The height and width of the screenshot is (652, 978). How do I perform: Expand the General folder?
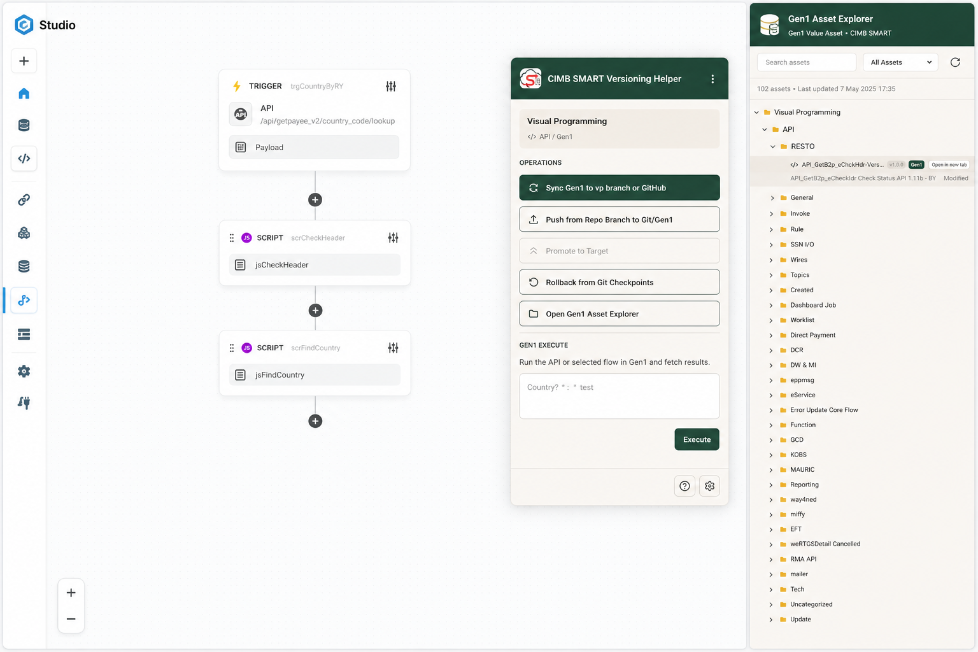(772, 198)
